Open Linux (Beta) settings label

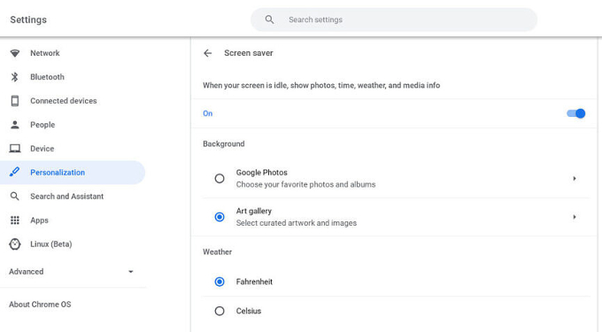pos(51,244)
